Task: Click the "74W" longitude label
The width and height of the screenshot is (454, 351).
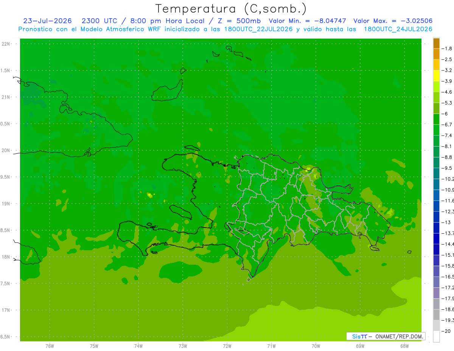Action: [138, 346]
